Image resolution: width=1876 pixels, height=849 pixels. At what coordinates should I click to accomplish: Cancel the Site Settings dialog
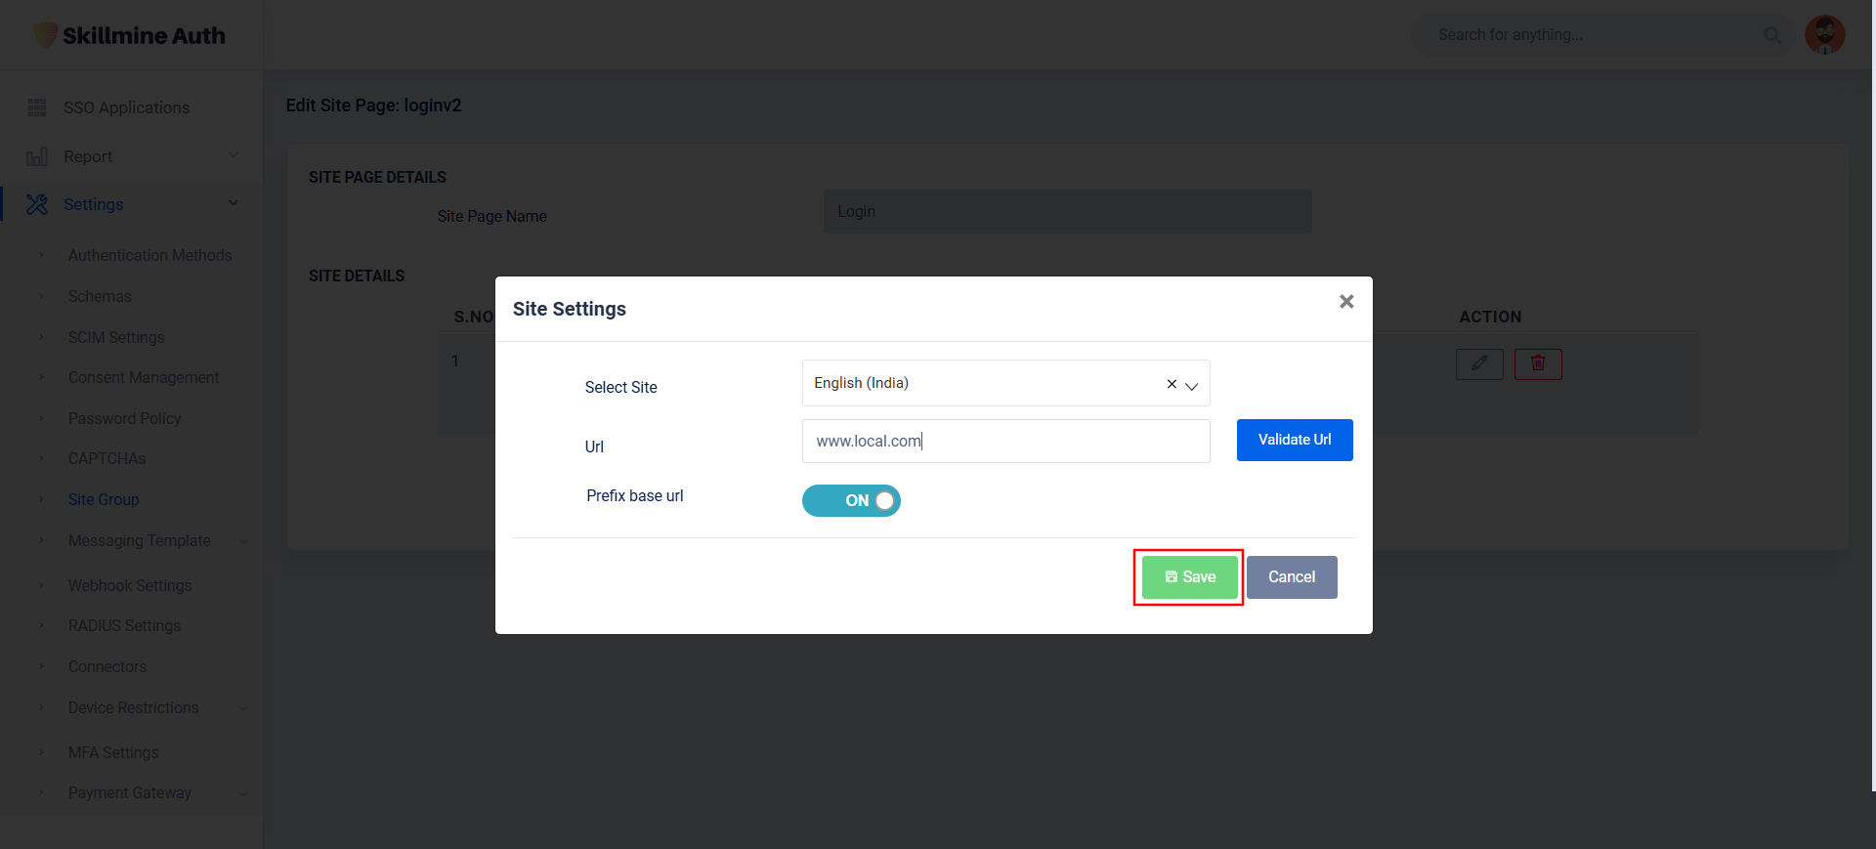1291,577
